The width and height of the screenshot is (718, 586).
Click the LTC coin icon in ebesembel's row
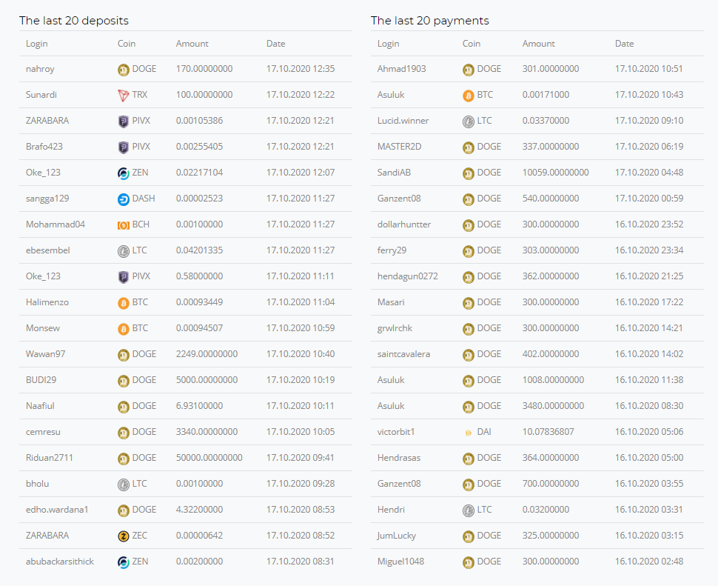[x=123, y=251]
